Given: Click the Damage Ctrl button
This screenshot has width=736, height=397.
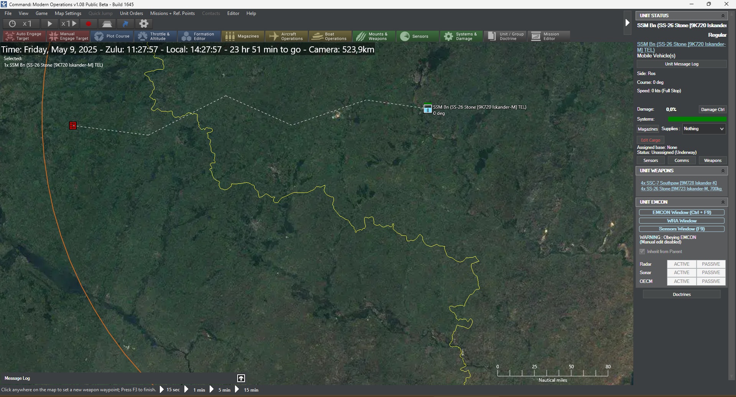Looking at the screenshot, I should click(x=713, y=109).
